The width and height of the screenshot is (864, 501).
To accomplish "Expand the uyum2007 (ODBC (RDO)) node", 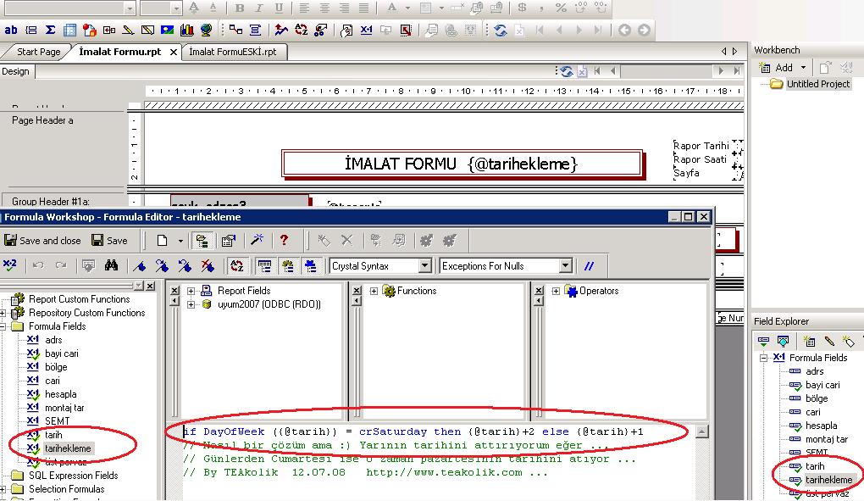I will click(191, 304).
